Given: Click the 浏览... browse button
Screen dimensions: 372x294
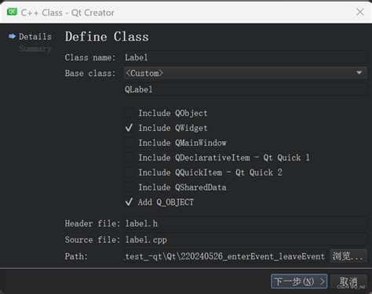Looking at the screenshot, I should tap(348, 256).
